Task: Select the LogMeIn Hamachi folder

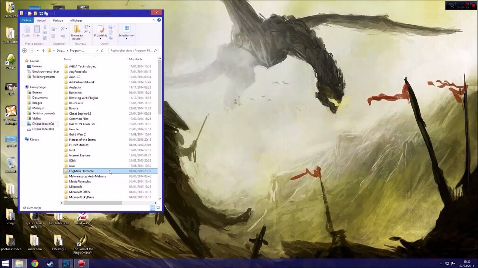Action: click(x=110, y=171)
